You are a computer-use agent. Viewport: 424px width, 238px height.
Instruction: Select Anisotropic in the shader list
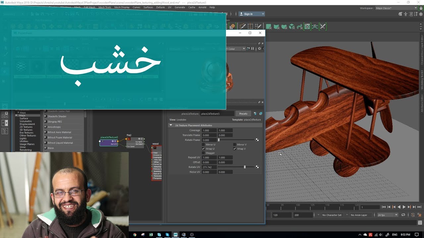pyautogui.click(x=55, y=127)
